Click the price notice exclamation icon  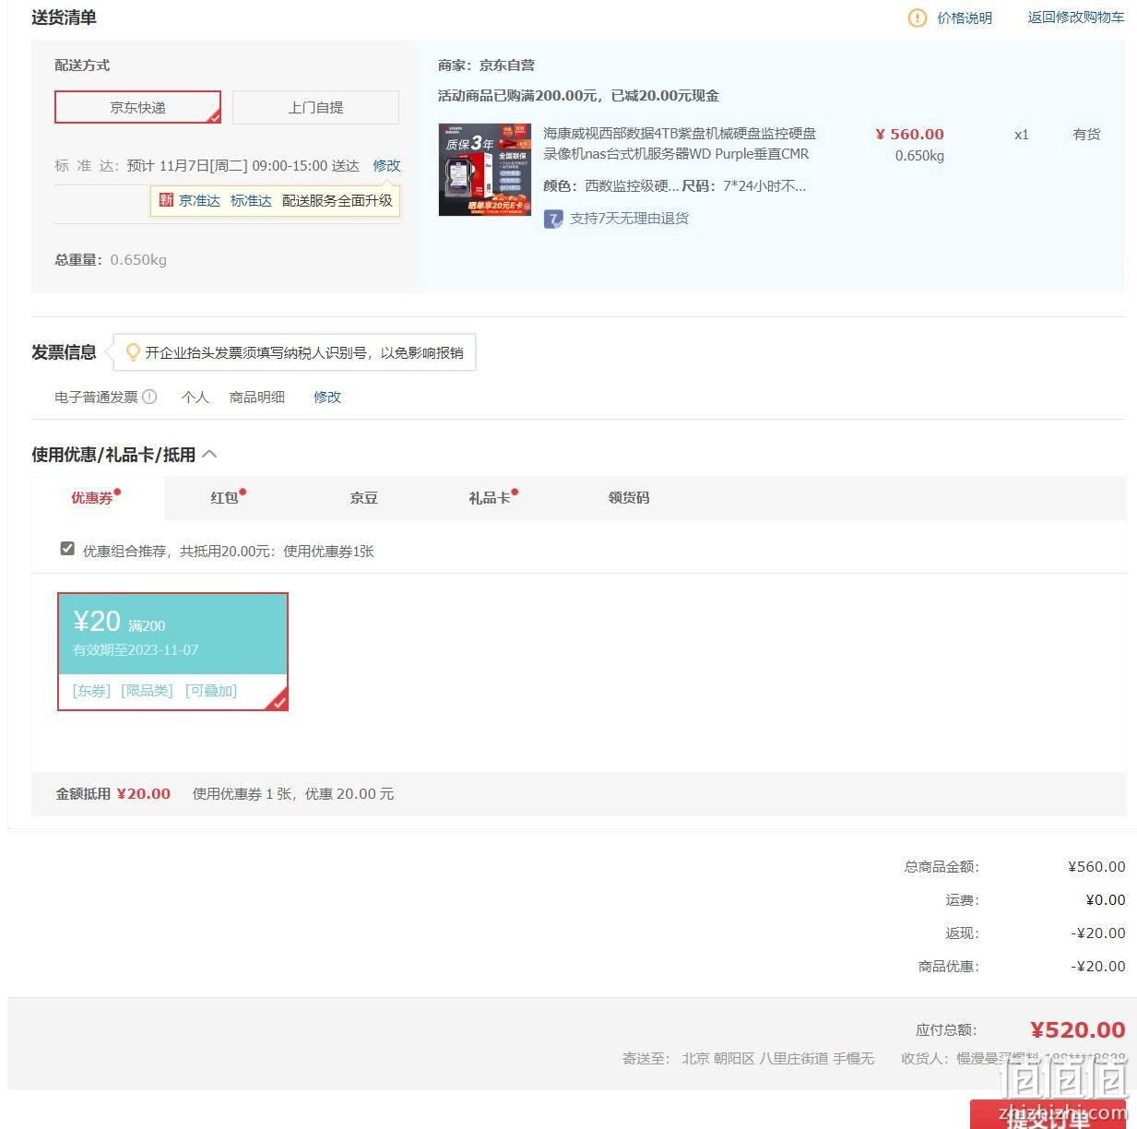[917, 18]
